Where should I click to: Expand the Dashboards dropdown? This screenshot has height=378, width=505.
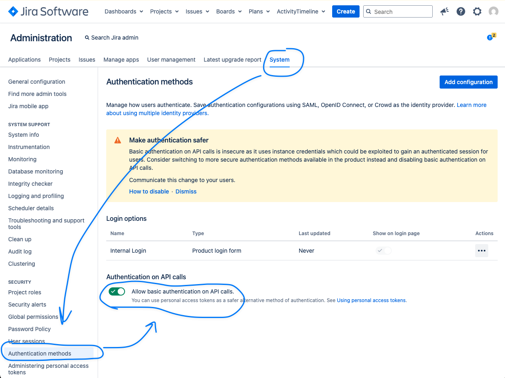[124, 11]
